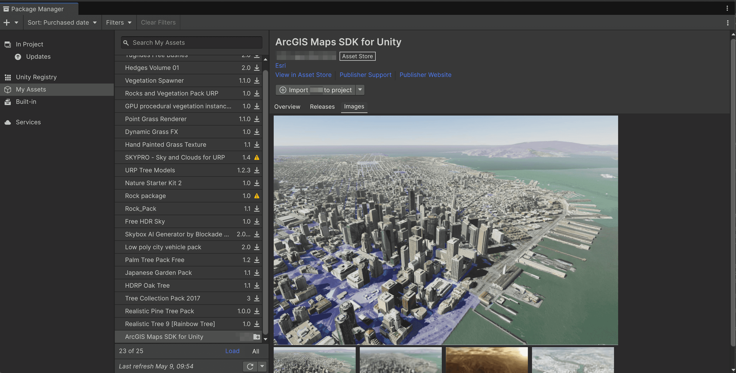Click the warning icon on Rock package
736x373 pixels.
pyautogui.click(x=257, y=196)
